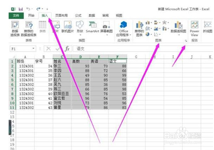Select cell containing 学号
The width and height of the screenshot is (214, 150).
click(x=44, y=61)
